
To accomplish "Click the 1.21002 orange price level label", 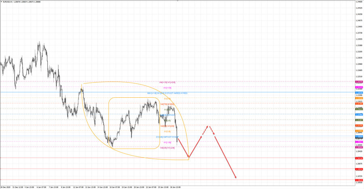I will pos(359,131).
